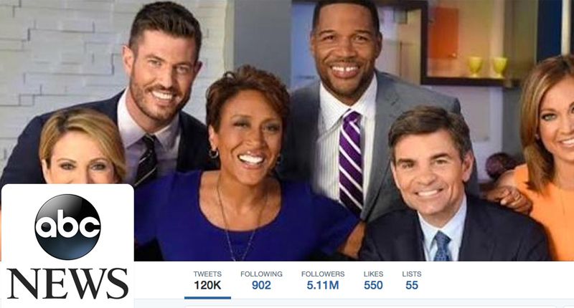The width and height of the screenshot is (574, 308).
Task: Click the 5.11M followers number
Action: point(323,285)
